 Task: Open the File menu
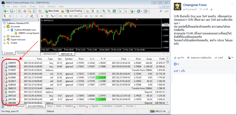[8, 6]
